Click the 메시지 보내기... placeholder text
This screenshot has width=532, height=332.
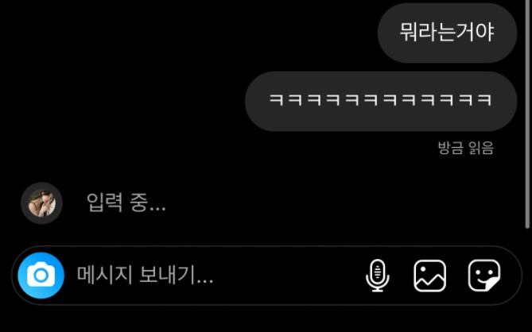[145, 275]
